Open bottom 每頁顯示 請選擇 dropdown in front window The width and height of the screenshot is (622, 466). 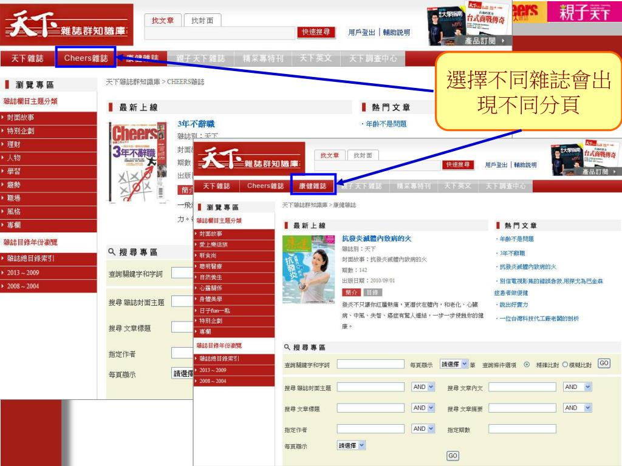(351, 445)
